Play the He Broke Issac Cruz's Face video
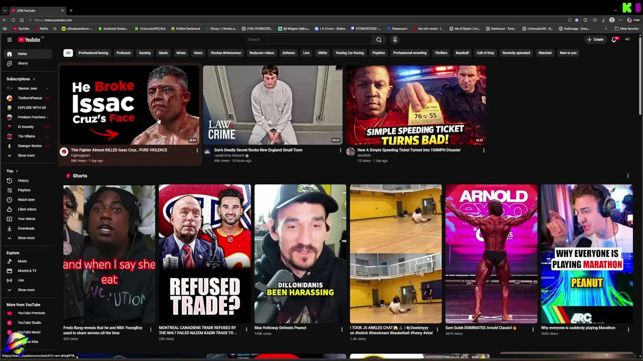 [130, 105]
